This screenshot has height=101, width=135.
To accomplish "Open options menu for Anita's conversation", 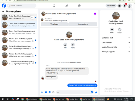I will [32, 18].
